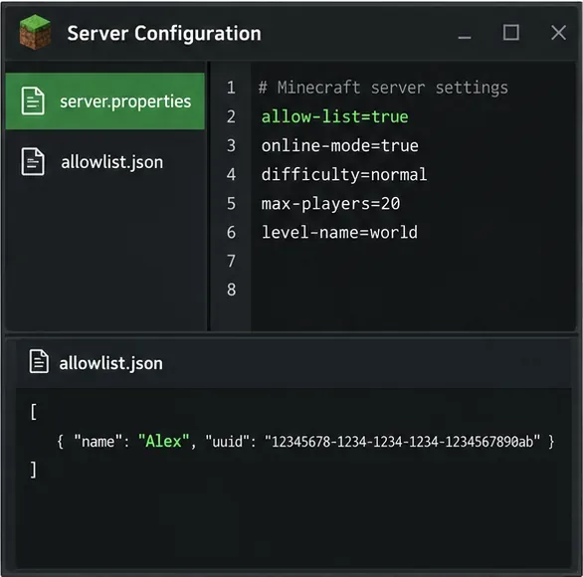Click line number 6 in the gutter
The height and width of the screenshot is (577, 583).
(231, 233)
